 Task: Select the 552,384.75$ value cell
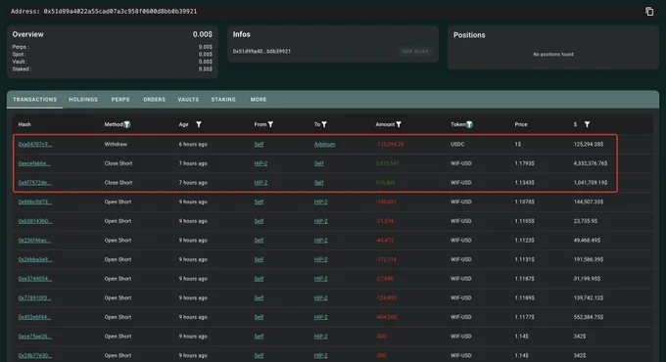(589, 317)
